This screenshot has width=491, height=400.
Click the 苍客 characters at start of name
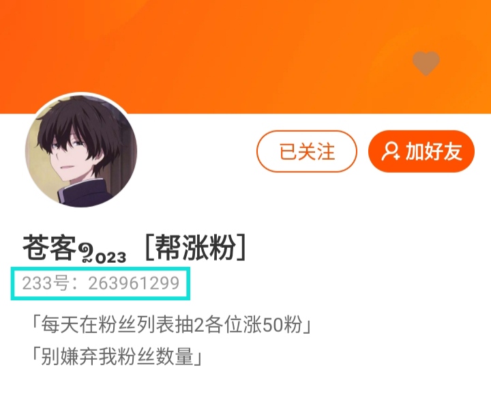50,248
